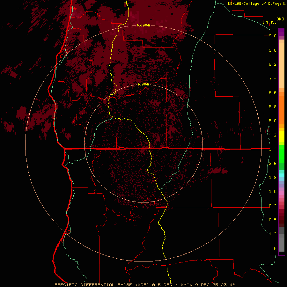287x287 pixels.
Task: Click the DKD units label
Action: pos(280,19)
